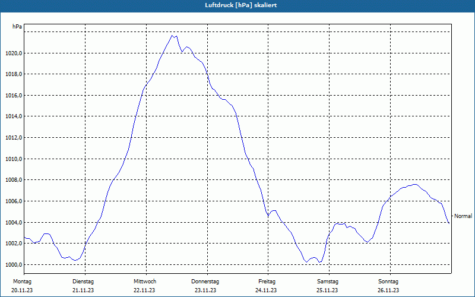Select the date 26.11.23
The height and width of the screenshot is (297, 475).
click(x=388, y=290)
